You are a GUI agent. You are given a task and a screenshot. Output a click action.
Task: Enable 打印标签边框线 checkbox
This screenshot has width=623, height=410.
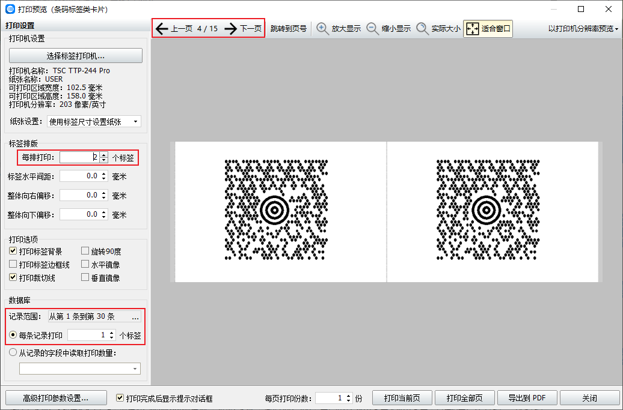(x=13, y=264)
